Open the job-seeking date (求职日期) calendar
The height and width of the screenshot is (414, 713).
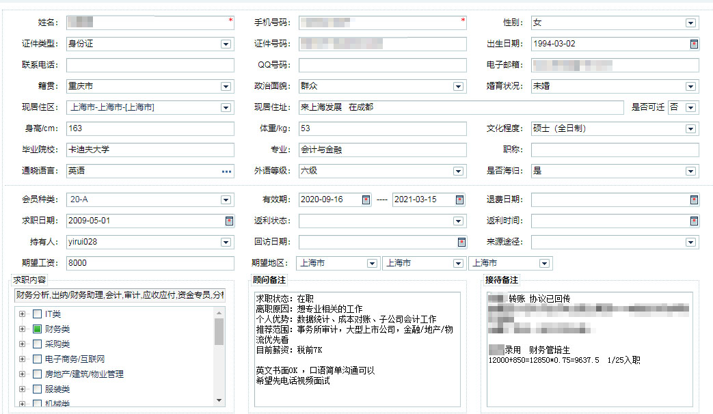pyautogui.click(x=229, y=221)
